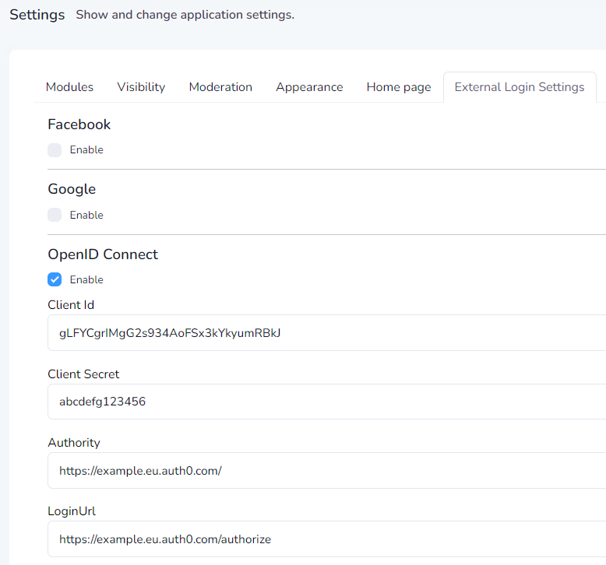Click the Enable label under Google
This screenshot has width=606, height=565.
click(86, 215)
